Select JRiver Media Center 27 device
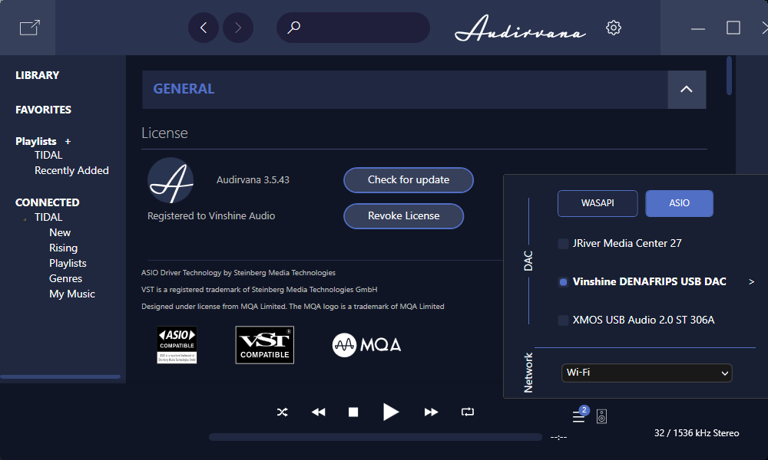This screenshot has width=768, height=460. [x=620, y=244]
